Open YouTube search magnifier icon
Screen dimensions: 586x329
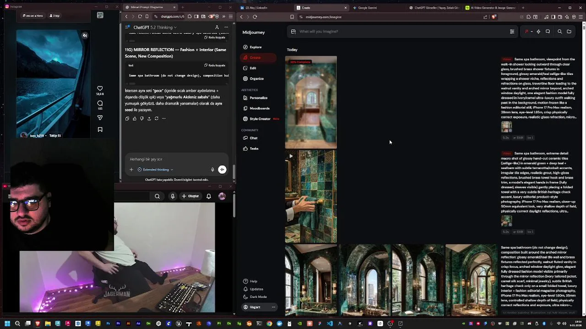pyautogui.click(x=157, y=196)
